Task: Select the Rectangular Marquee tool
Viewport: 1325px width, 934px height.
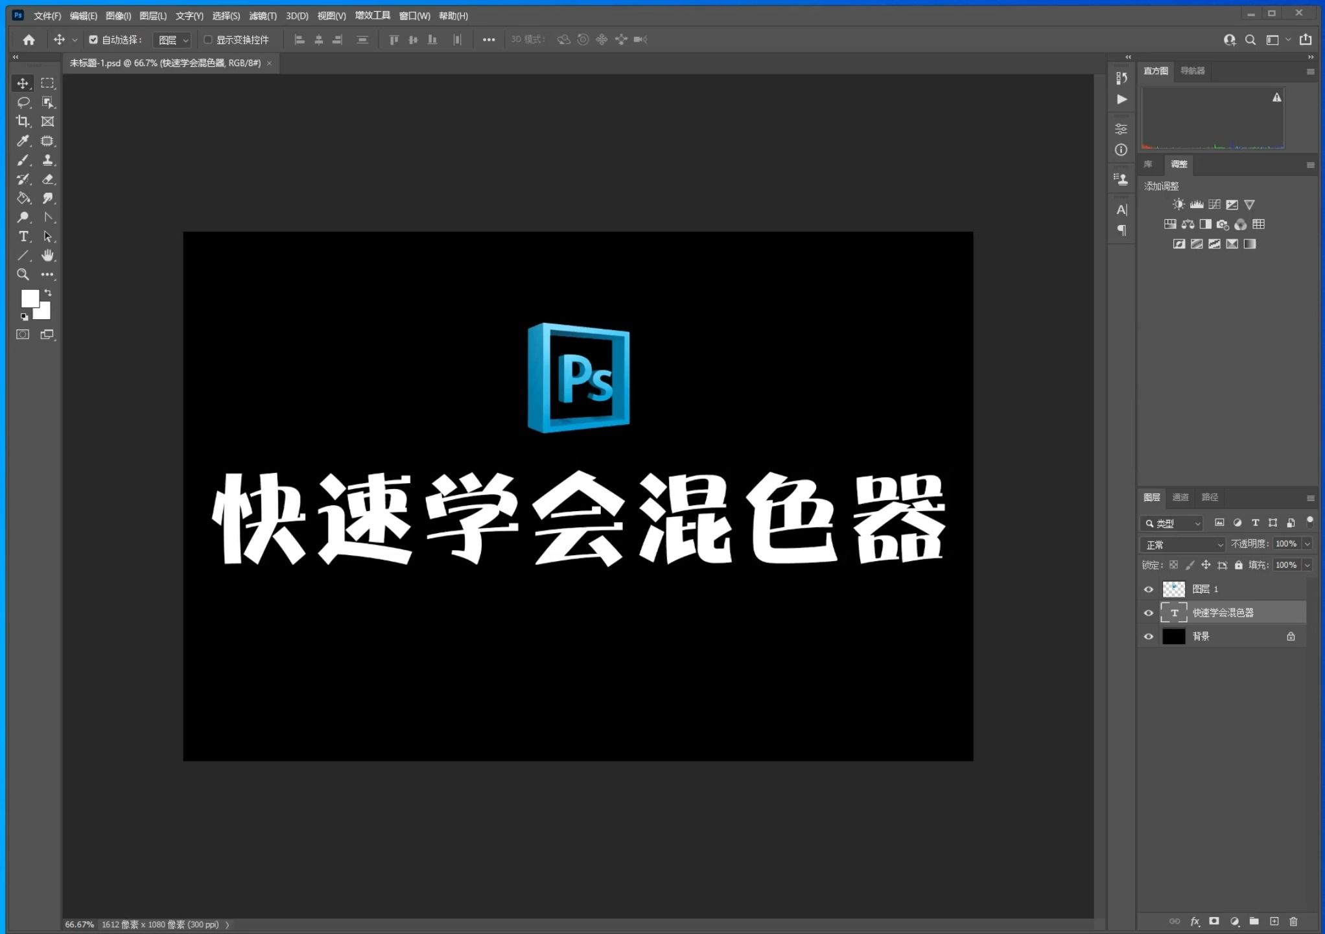Action: [47, 83]
